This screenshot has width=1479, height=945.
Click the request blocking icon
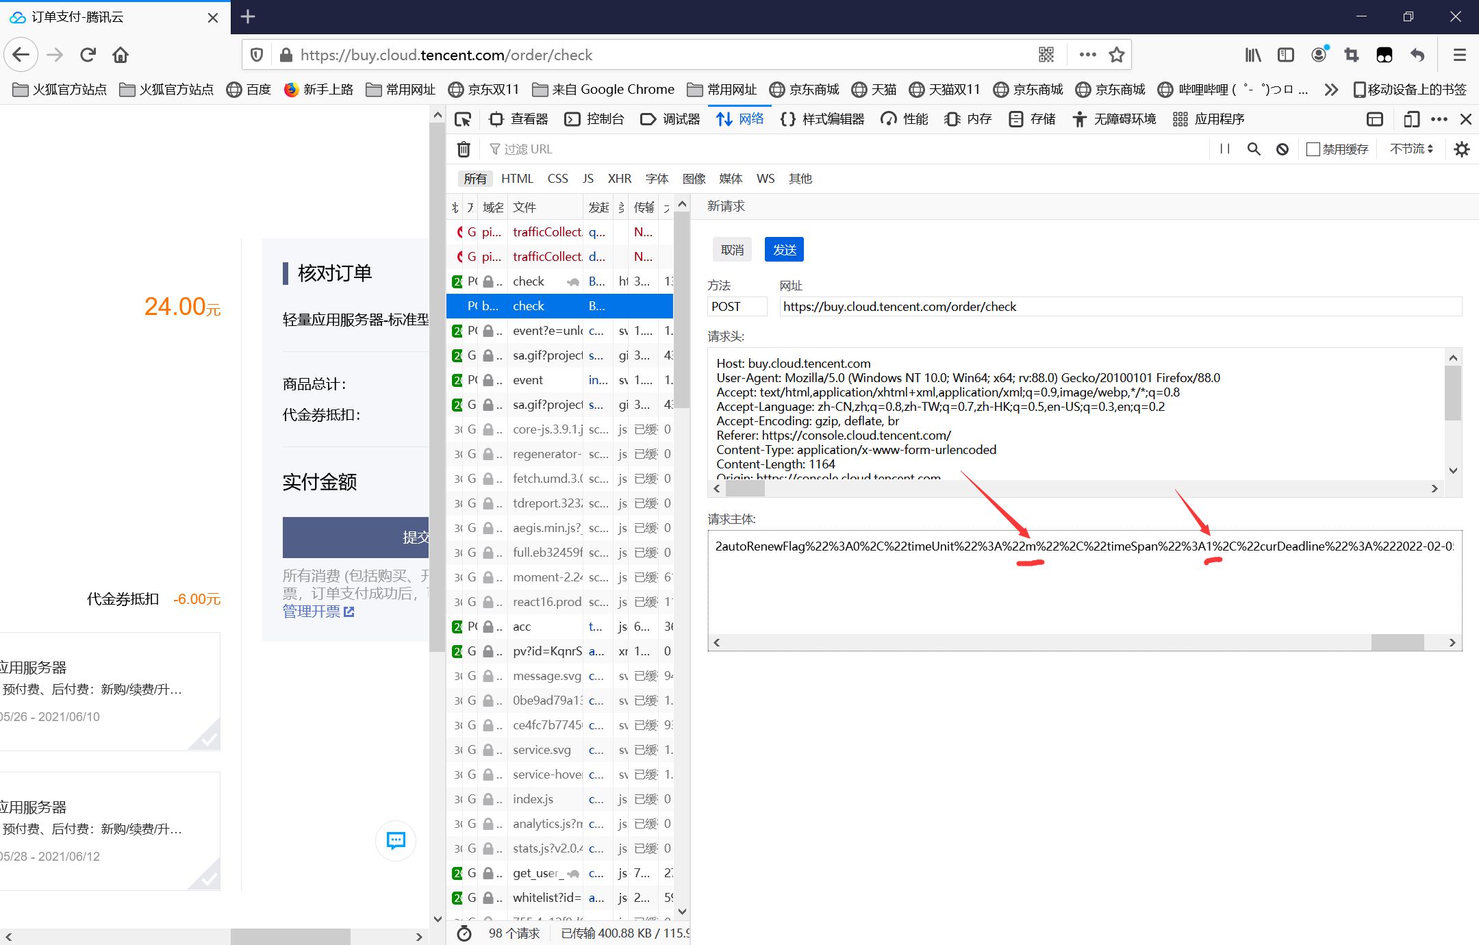pos(1282,149)
